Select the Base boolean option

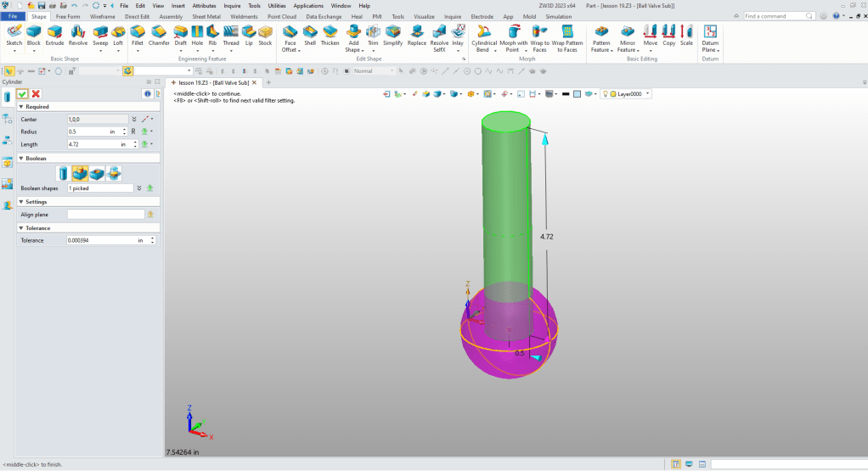click(x=65, y=173)
